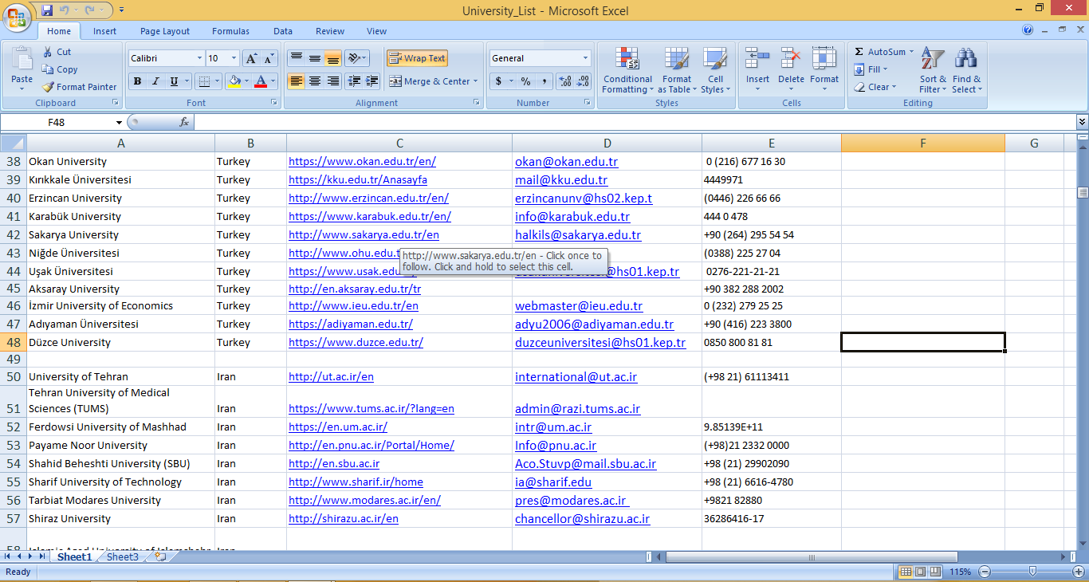Switch to the Page Layout tab

(165, 31)
